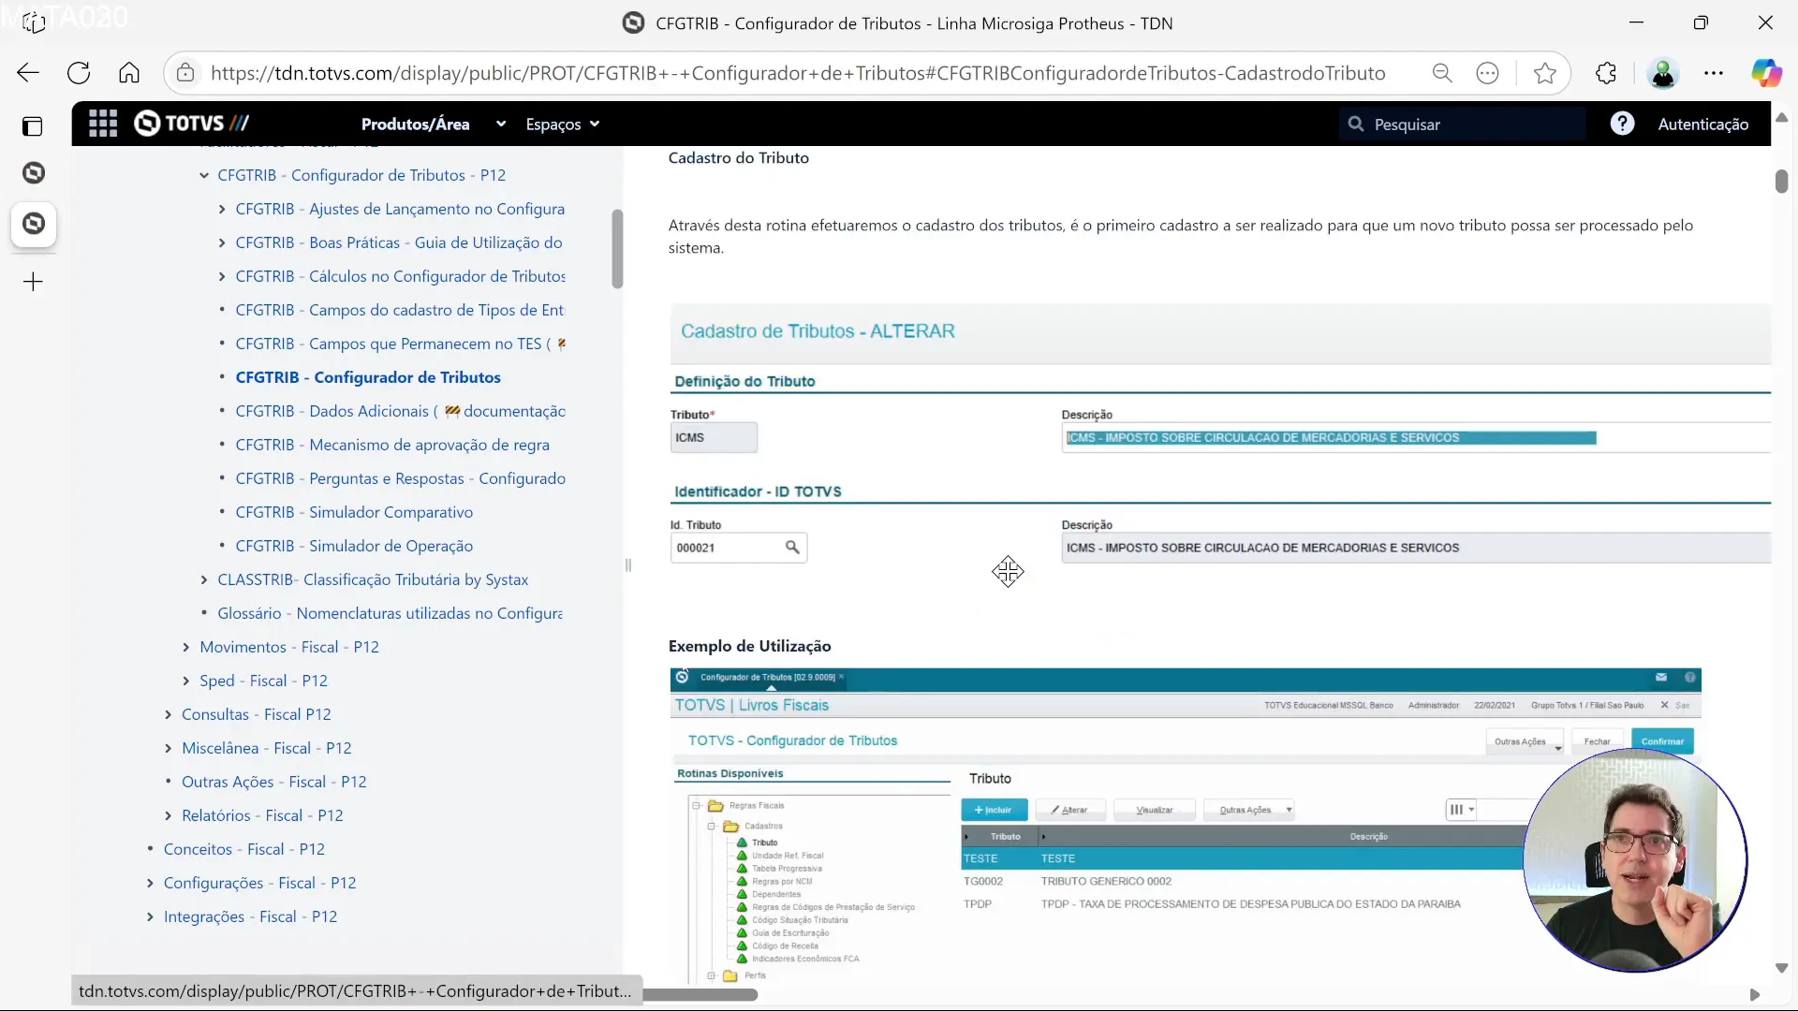The image size is (1798, 1011).
Task: Reload the current page
Action: pos(79,73)
